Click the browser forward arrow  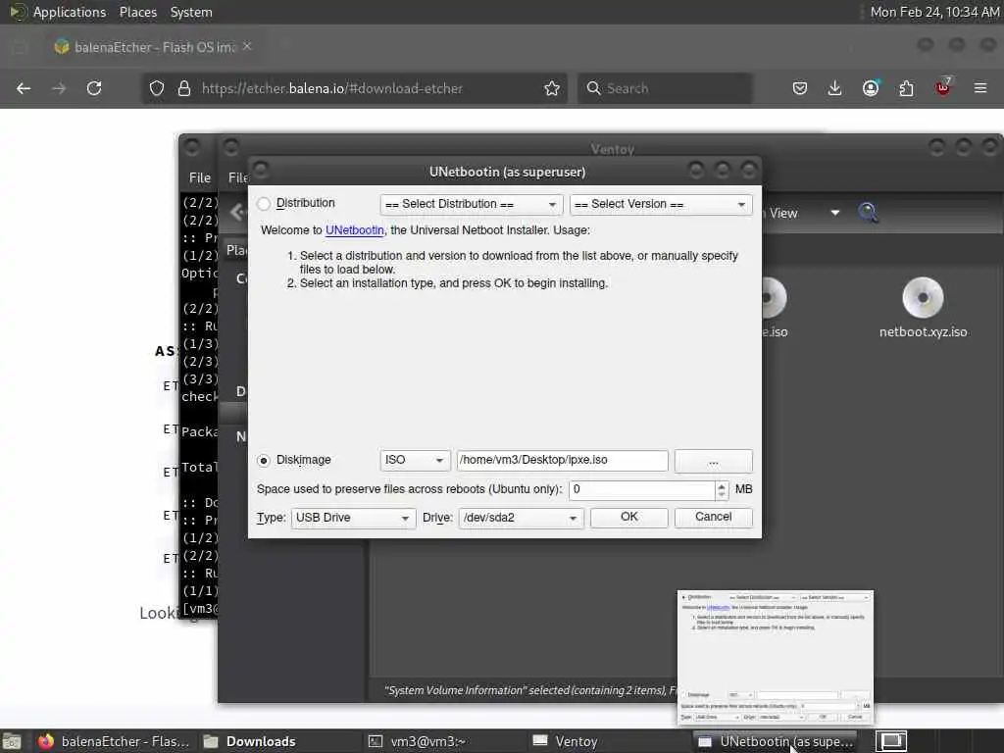click(x=59, y=88)
